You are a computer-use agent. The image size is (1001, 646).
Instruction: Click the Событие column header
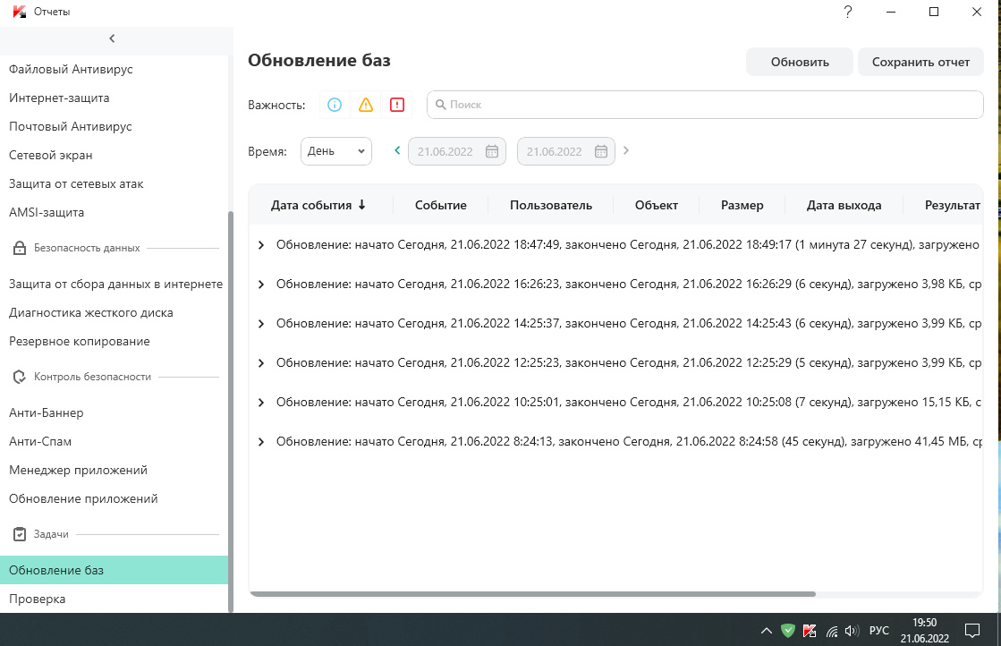tap(440, 205)
